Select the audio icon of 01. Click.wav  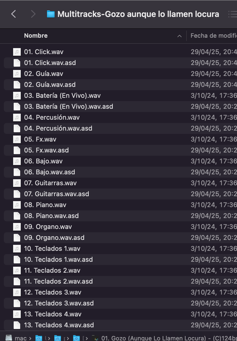tap(17, 52)
